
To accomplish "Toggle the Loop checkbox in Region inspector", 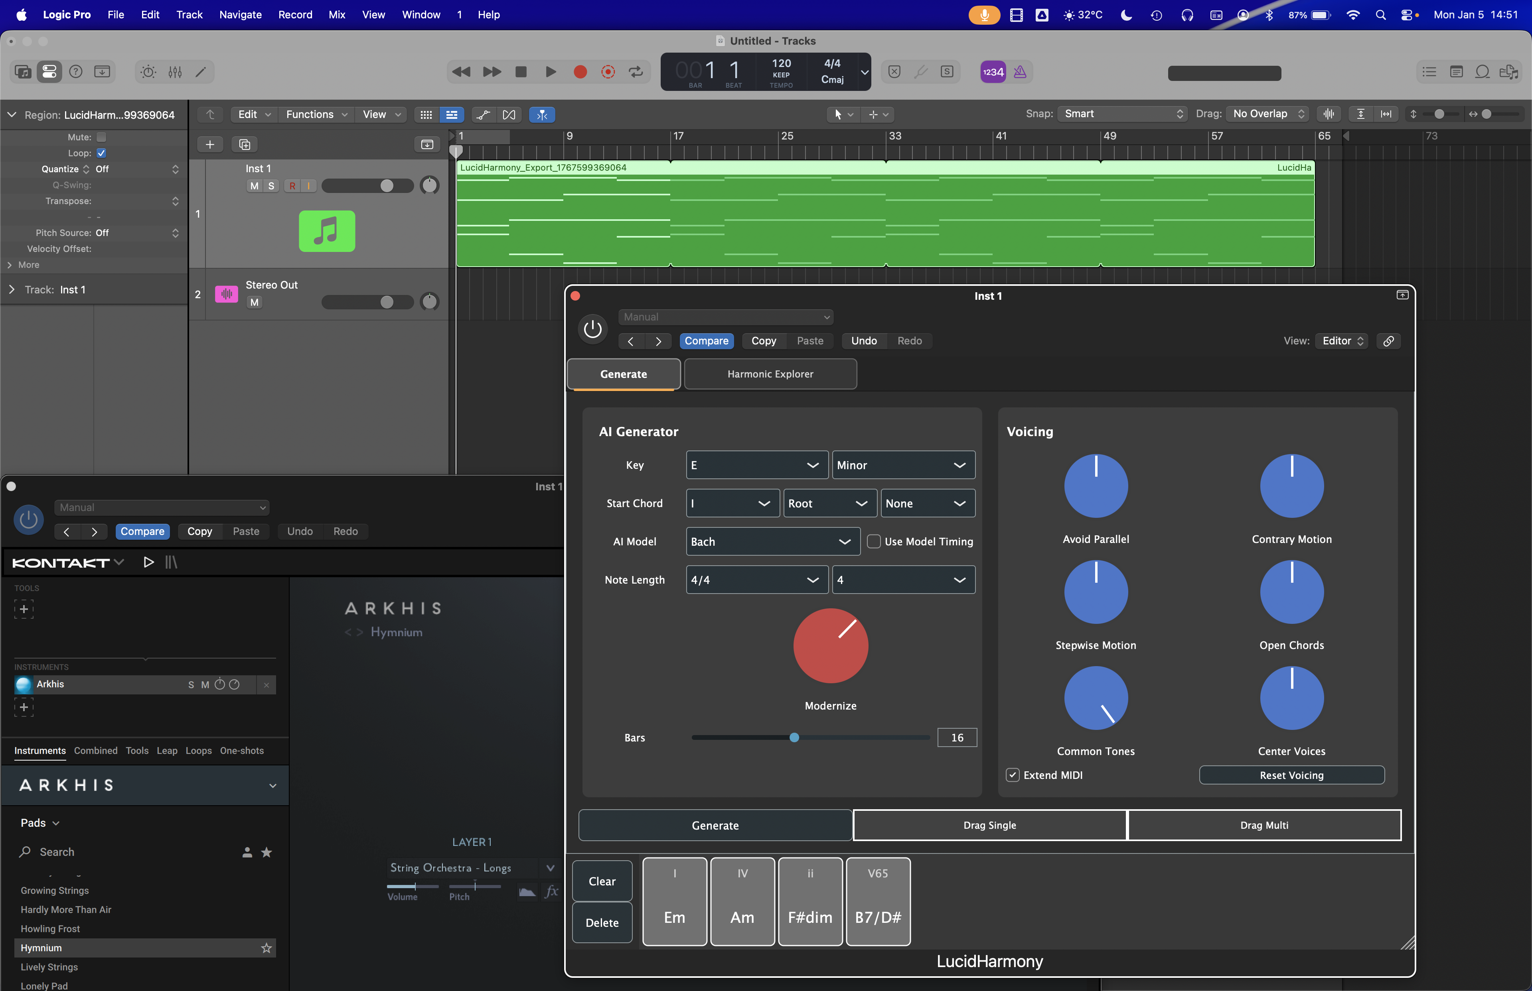I will coord(101,153).
